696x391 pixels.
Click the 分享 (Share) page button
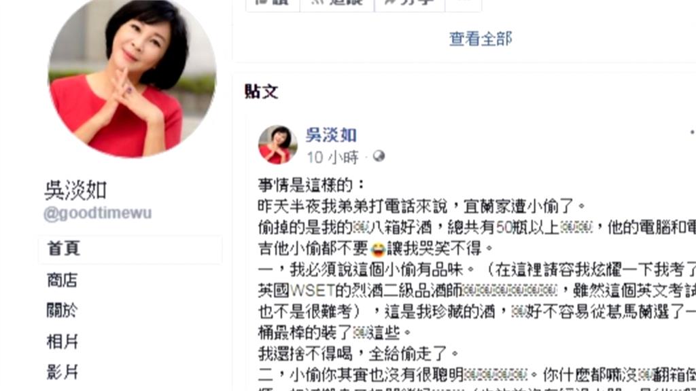[x=409, y=5]
